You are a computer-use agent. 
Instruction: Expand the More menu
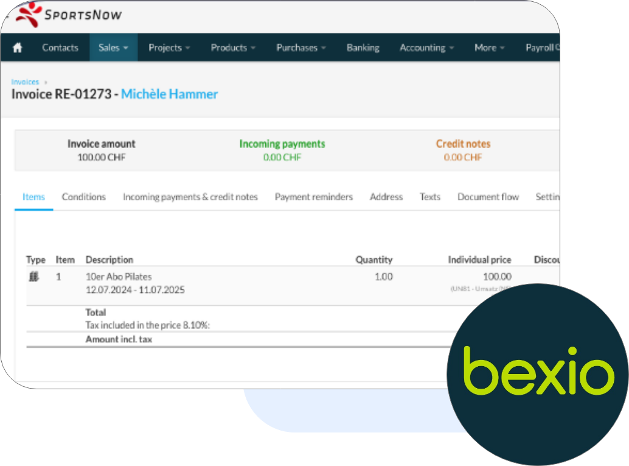489,48
